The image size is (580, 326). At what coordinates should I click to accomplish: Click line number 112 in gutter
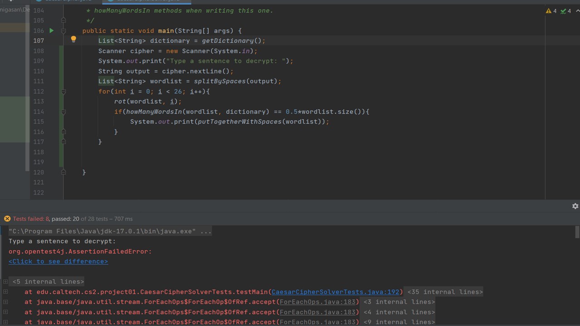point(39,91)
